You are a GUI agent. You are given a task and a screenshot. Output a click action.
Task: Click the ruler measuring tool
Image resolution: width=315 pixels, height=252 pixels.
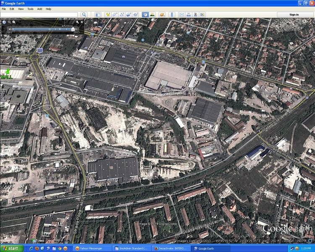click(x=171, y=15)
